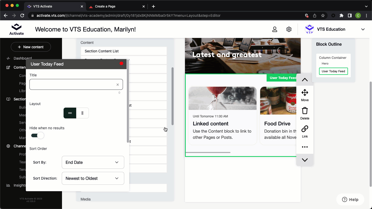Open Insights in the sidebar menu
Image resolution: width=372 pixels, height=209 pixels.
[20, 185]
